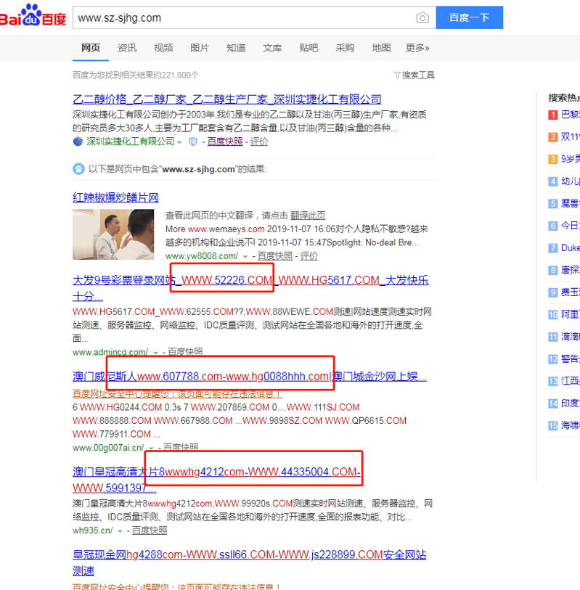Open 百度快照 for wh935.cn result

click(150, 530)
